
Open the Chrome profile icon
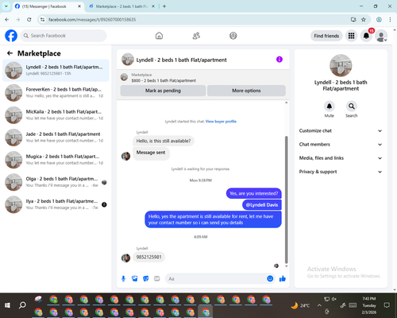click(379, 20)
